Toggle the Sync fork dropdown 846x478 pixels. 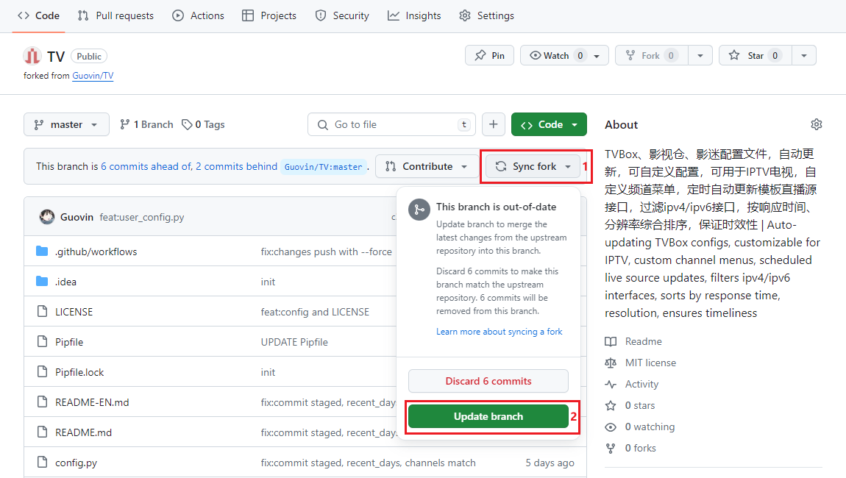click(533, 167)
